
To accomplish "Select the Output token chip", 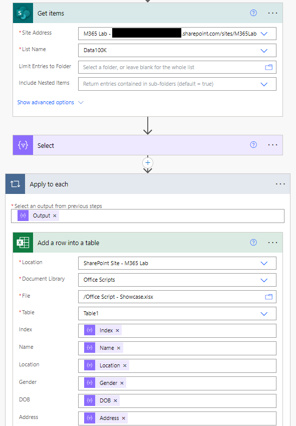I will click(x=38, y=216).
